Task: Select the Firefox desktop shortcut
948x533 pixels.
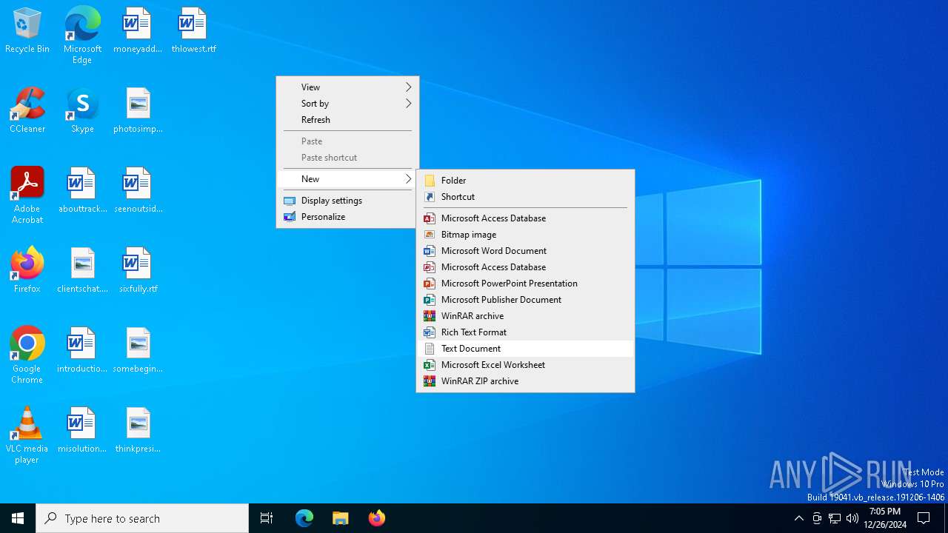Action: click(x=27, y=271)
